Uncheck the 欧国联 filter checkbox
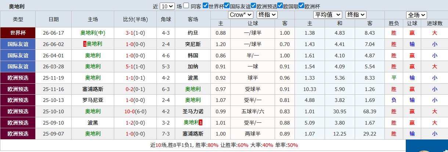 click(x=280, y=5)
